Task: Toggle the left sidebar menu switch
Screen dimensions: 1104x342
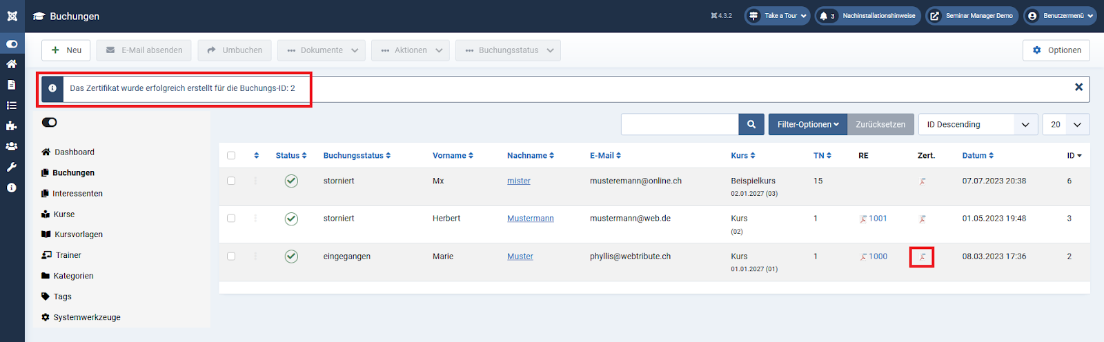Action: [x=12, y=43]
